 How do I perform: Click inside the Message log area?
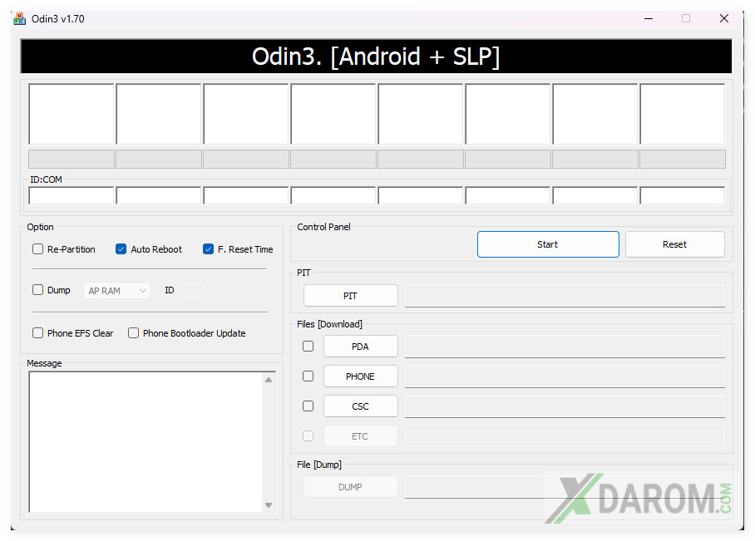pos(146,440)
